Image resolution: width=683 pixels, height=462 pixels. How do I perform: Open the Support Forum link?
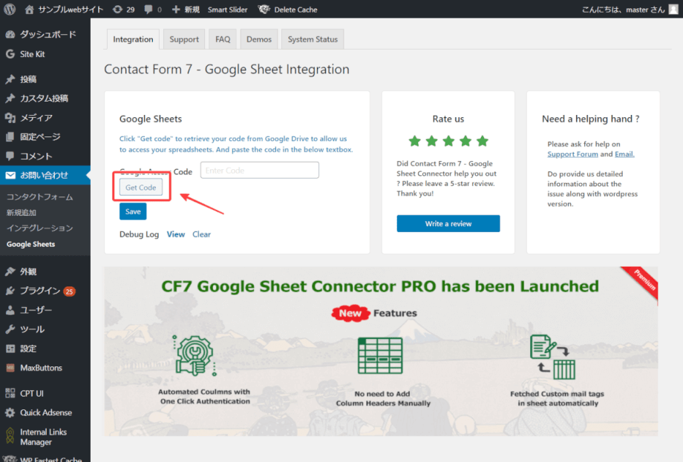(x=572, y=154)
